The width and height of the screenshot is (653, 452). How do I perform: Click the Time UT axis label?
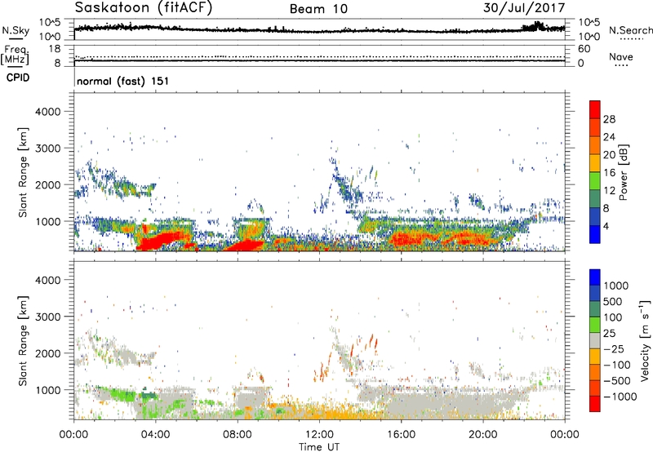(x=319, y=446)
